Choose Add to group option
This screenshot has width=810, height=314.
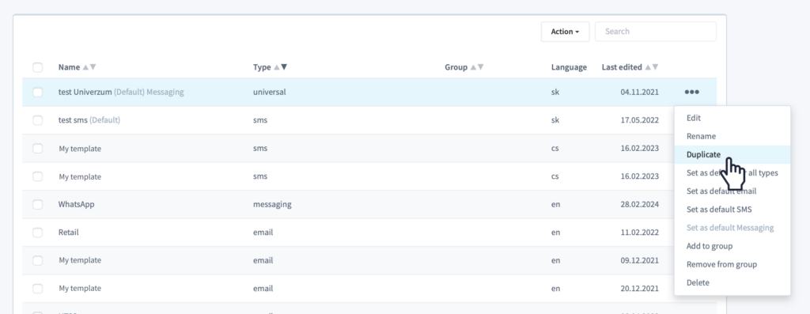pos(732,246)
